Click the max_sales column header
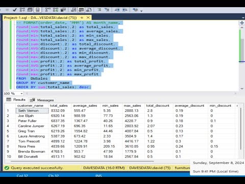The height and width of the screenshot is (184, 245). 133,106
